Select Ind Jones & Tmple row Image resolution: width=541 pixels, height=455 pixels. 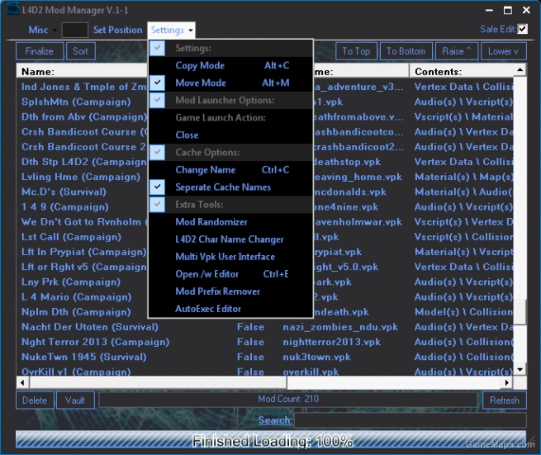click(84, 87)
